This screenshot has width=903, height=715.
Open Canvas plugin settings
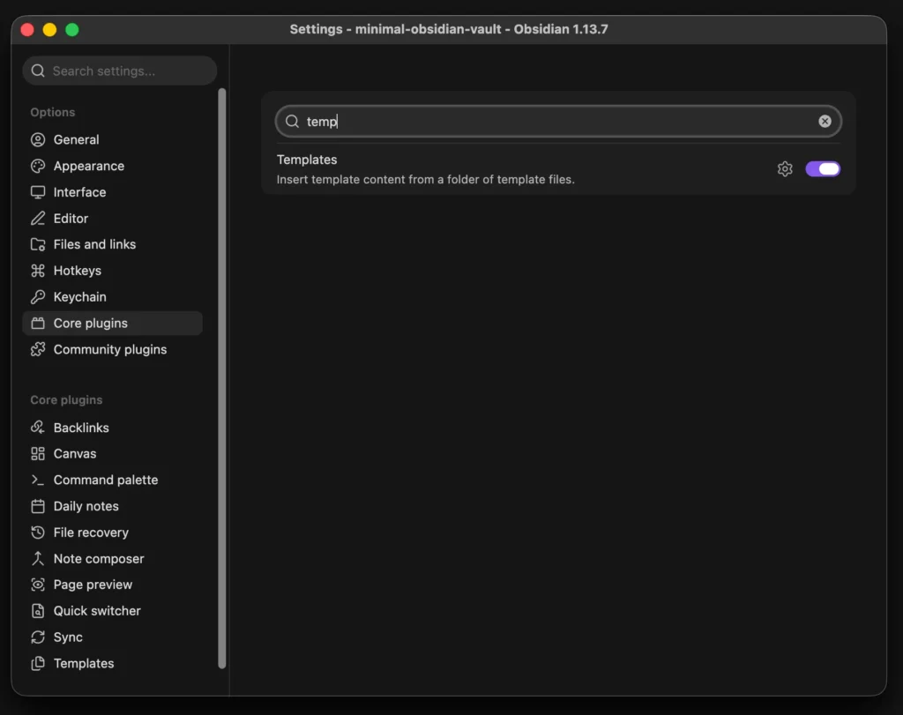click(112, 454)
